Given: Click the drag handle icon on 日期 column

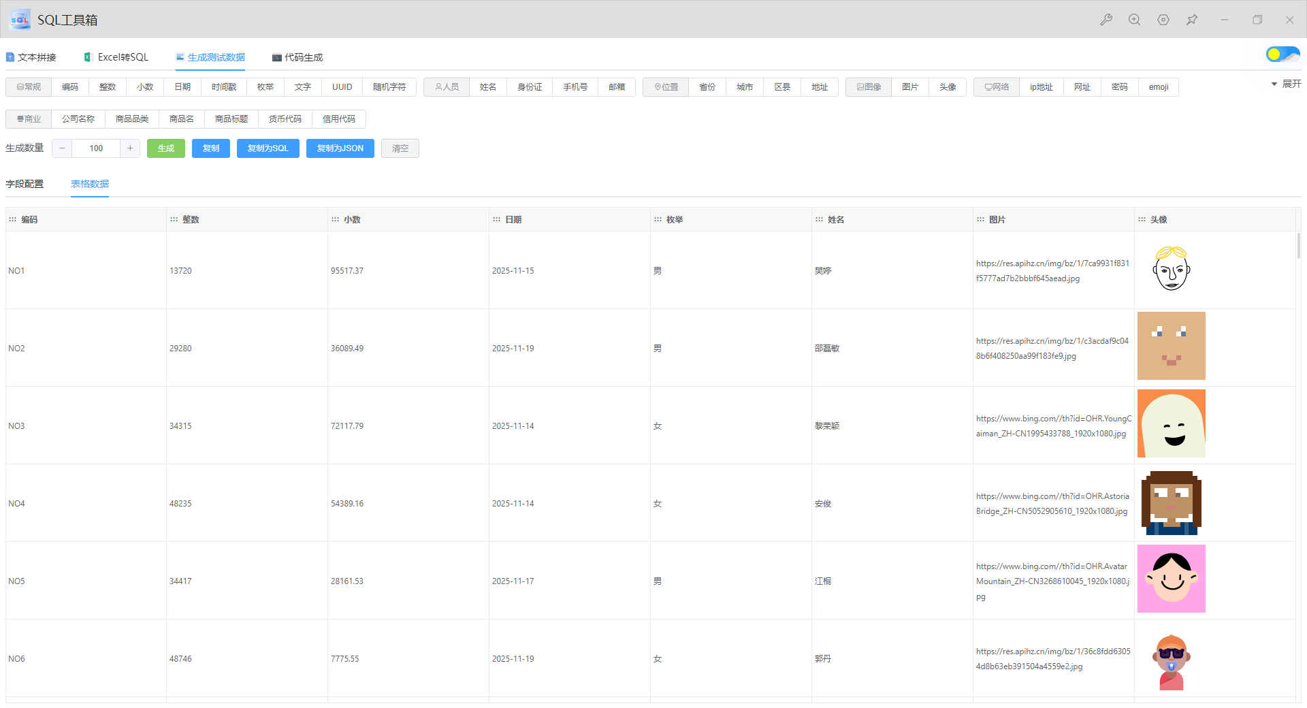Looking at the screenshot, I should click(x=496, y=219).
